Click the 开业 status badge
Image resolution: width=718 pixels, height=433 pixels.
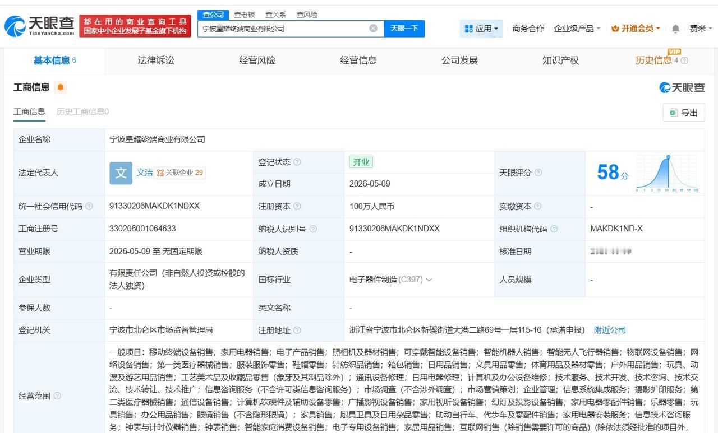click(x=361, y=162)
